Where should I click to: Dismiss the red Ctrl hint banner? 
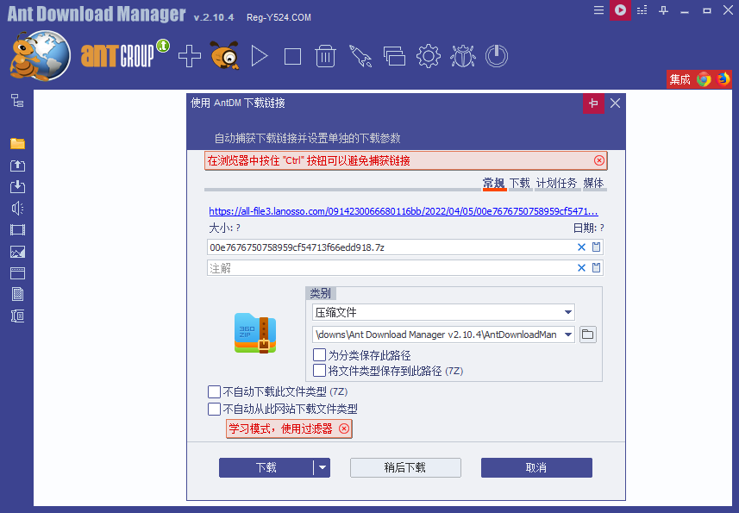[x=599, y=160]
